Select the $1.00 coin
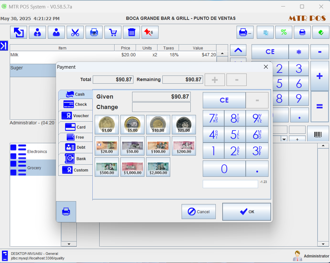The image size is (330, 263). pos(107,125)
